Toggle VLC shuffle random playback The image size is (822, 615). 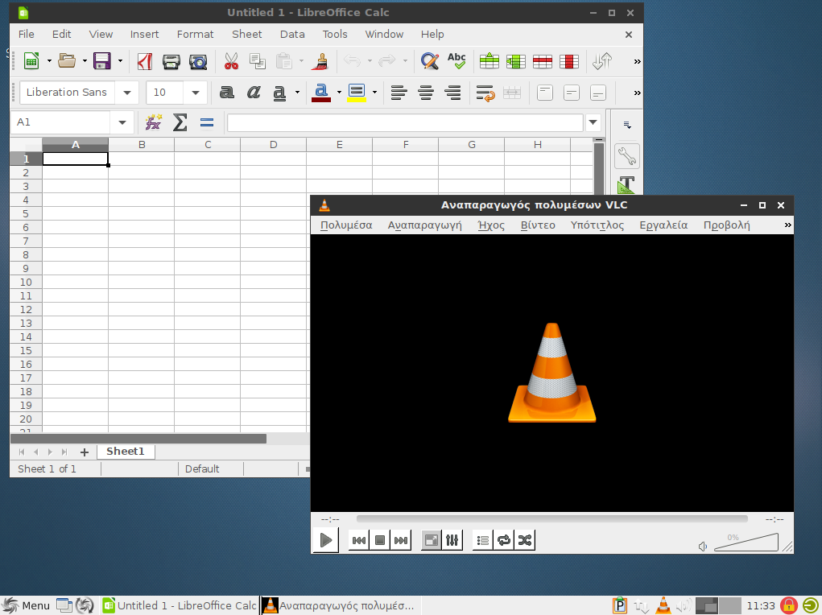pyautogui.click(x=525, y=540)
